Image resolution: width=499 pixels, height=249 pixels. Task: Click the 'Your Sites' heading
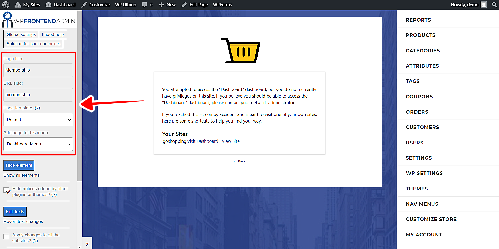[x=175, y=134]
